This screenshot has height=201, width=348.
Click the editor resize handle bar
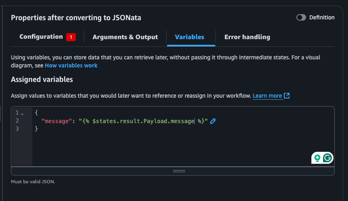pyautogui.click(x=179, y=171)
